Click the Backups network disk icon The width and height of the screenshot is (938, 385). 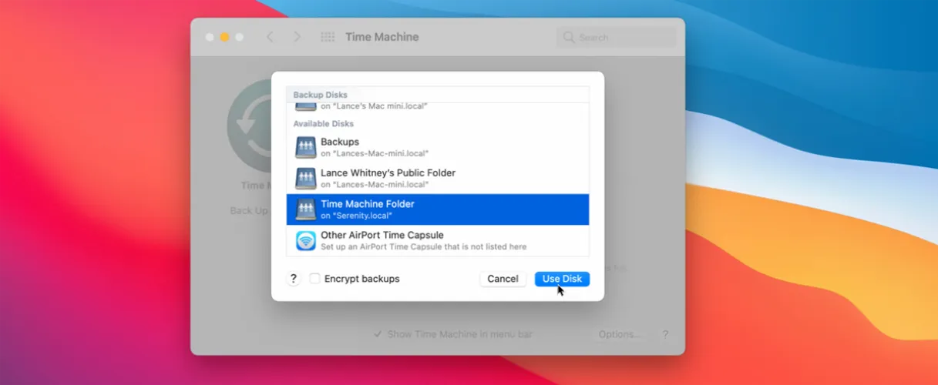pyautogui.click(x=306, y=147)
